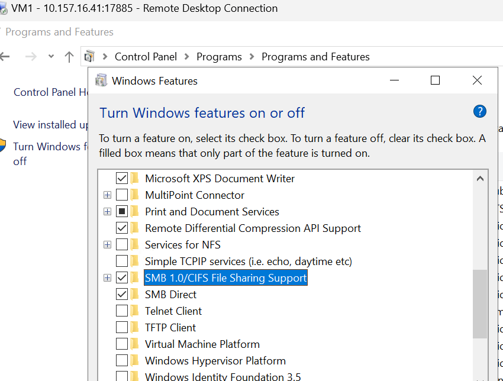Select Virtual Machine Platform label

coord(202,344)
